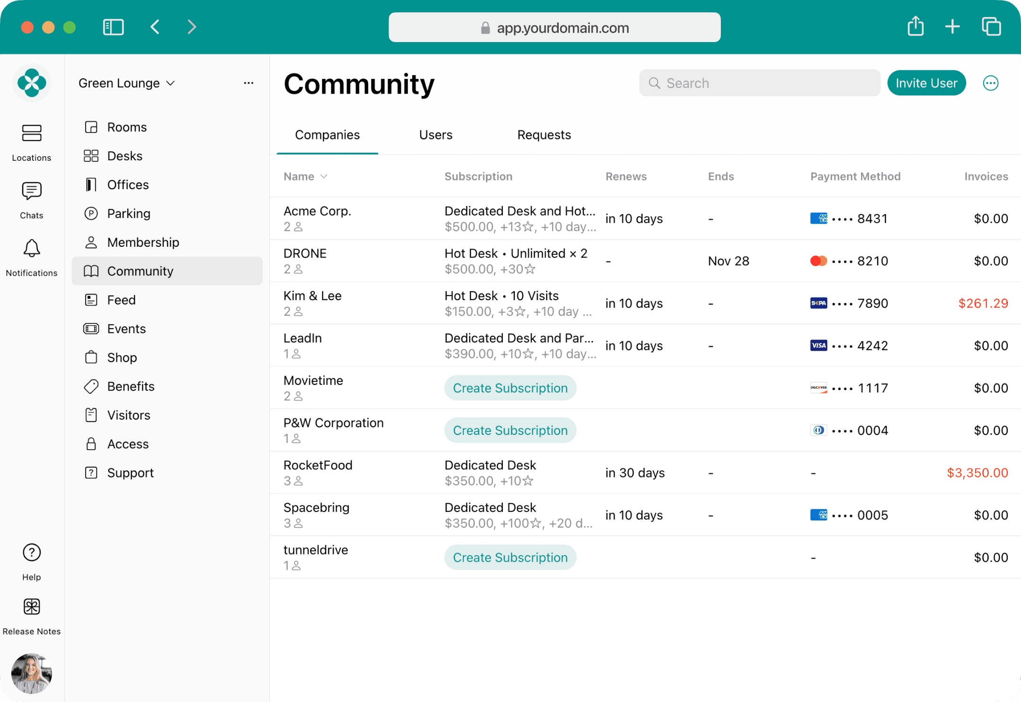Open Offices in the sidebar
Screen dimensions: 1021x702
click(x=167, y=185)
